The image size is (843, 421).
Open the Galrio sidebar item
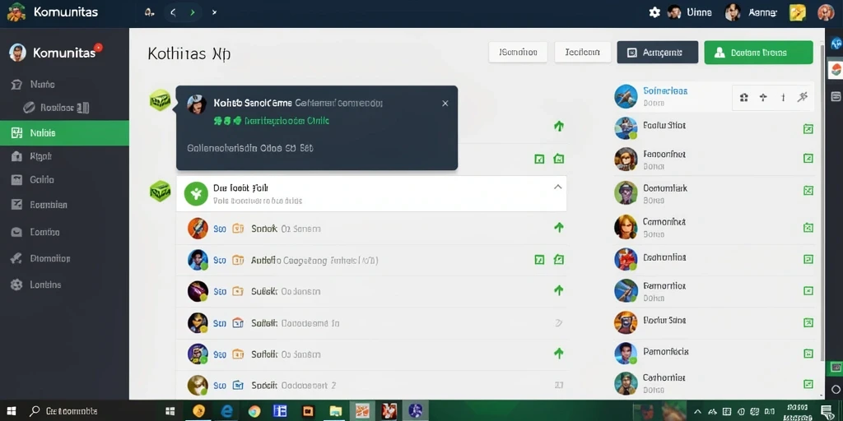point(64,180)
